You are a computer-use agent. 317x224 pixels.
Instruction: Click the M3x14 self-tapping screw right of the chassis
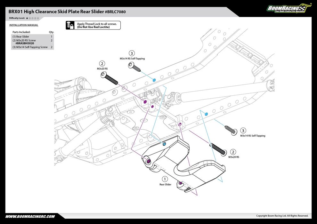pos(231,129)
